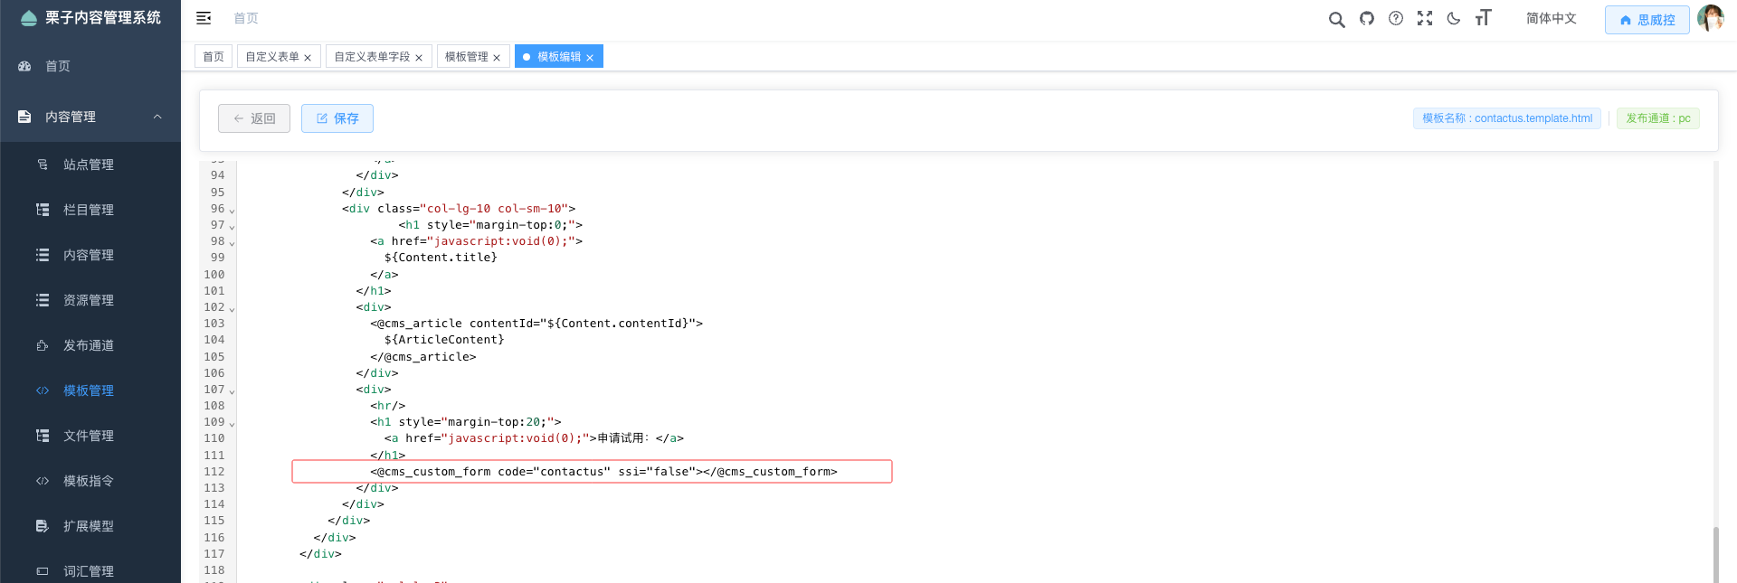Collapse the 内容管理 sidebar group

pos(90,117)
